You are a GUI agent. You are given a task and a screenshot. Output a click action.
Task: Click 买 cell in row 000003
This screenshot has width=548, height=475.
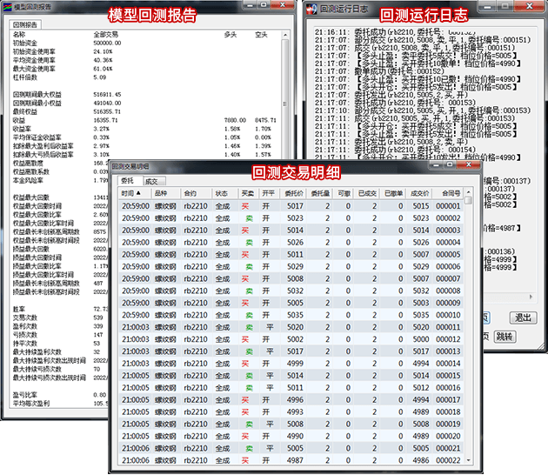tap(245, 231)
